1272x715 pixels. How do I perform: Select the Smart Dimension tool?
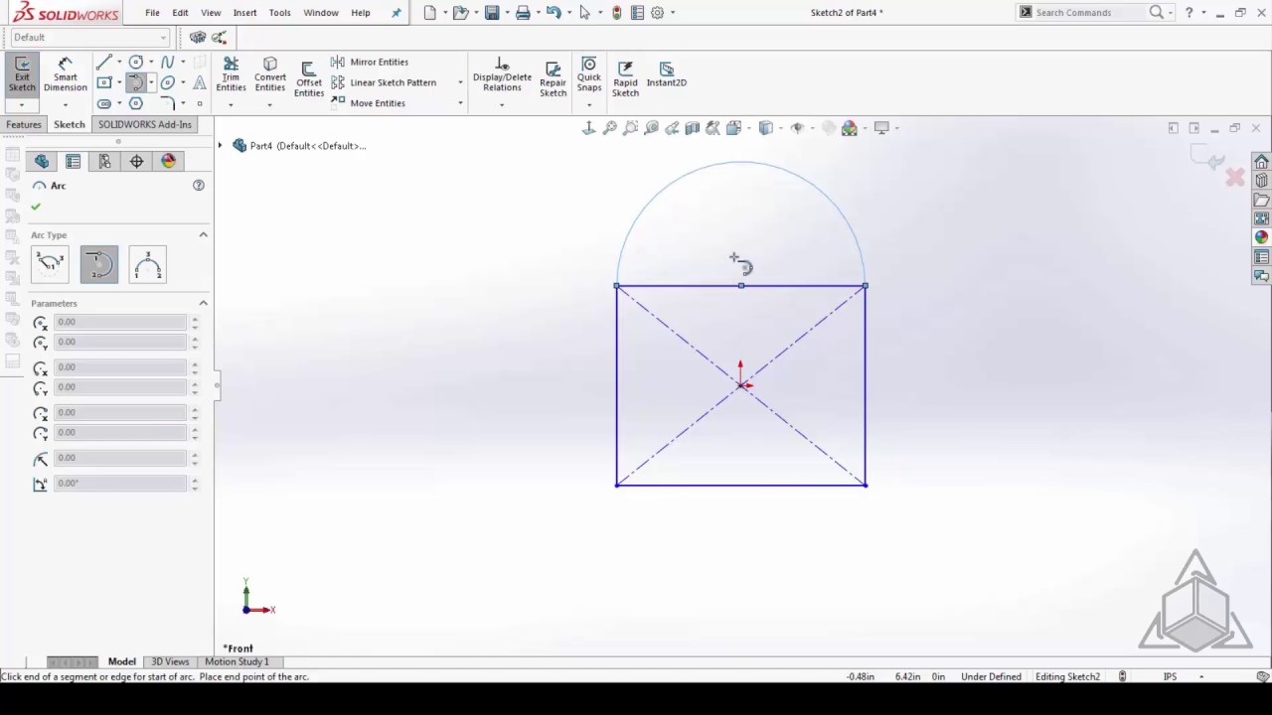[x=66, y=75]
